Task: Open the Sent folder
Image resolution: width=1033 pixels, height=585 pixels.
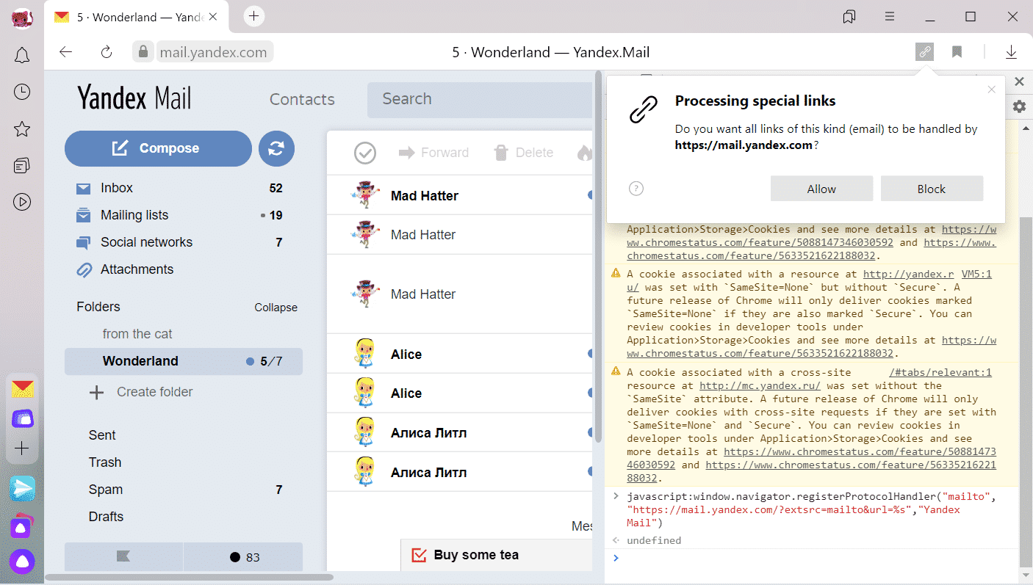Action: (102, 435)
